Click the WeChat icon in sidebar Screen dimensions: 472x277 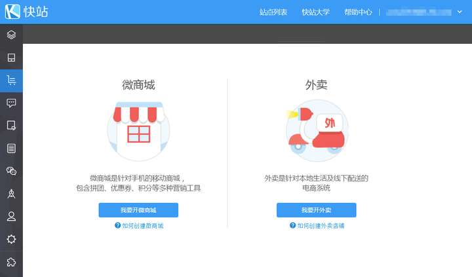(x=11, y=171)
